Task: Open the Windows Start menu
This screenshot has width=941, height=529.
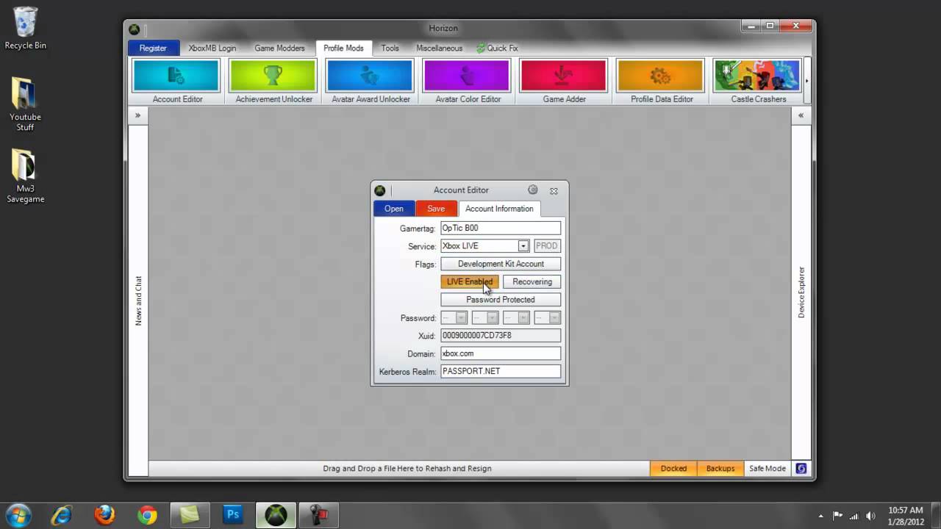Action: (18, 514)
